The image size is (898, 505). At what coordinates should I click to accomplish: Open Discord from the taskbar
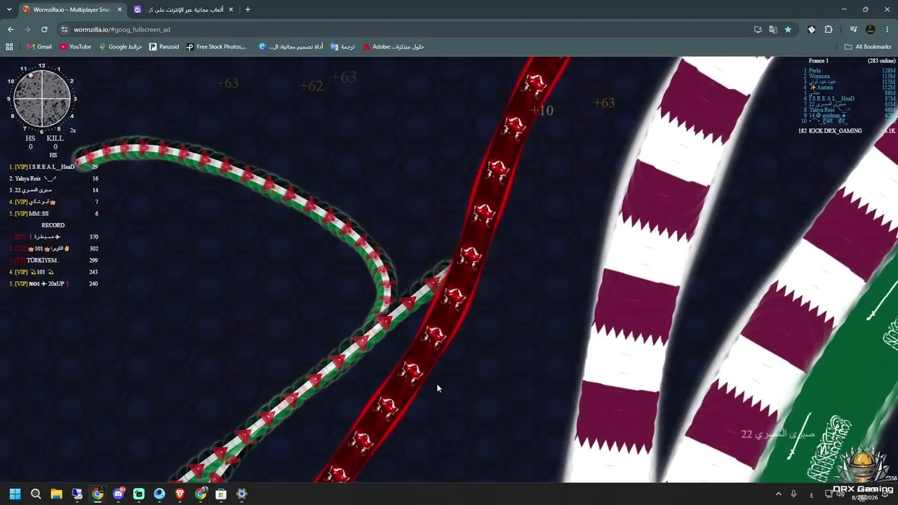(119, 494)
